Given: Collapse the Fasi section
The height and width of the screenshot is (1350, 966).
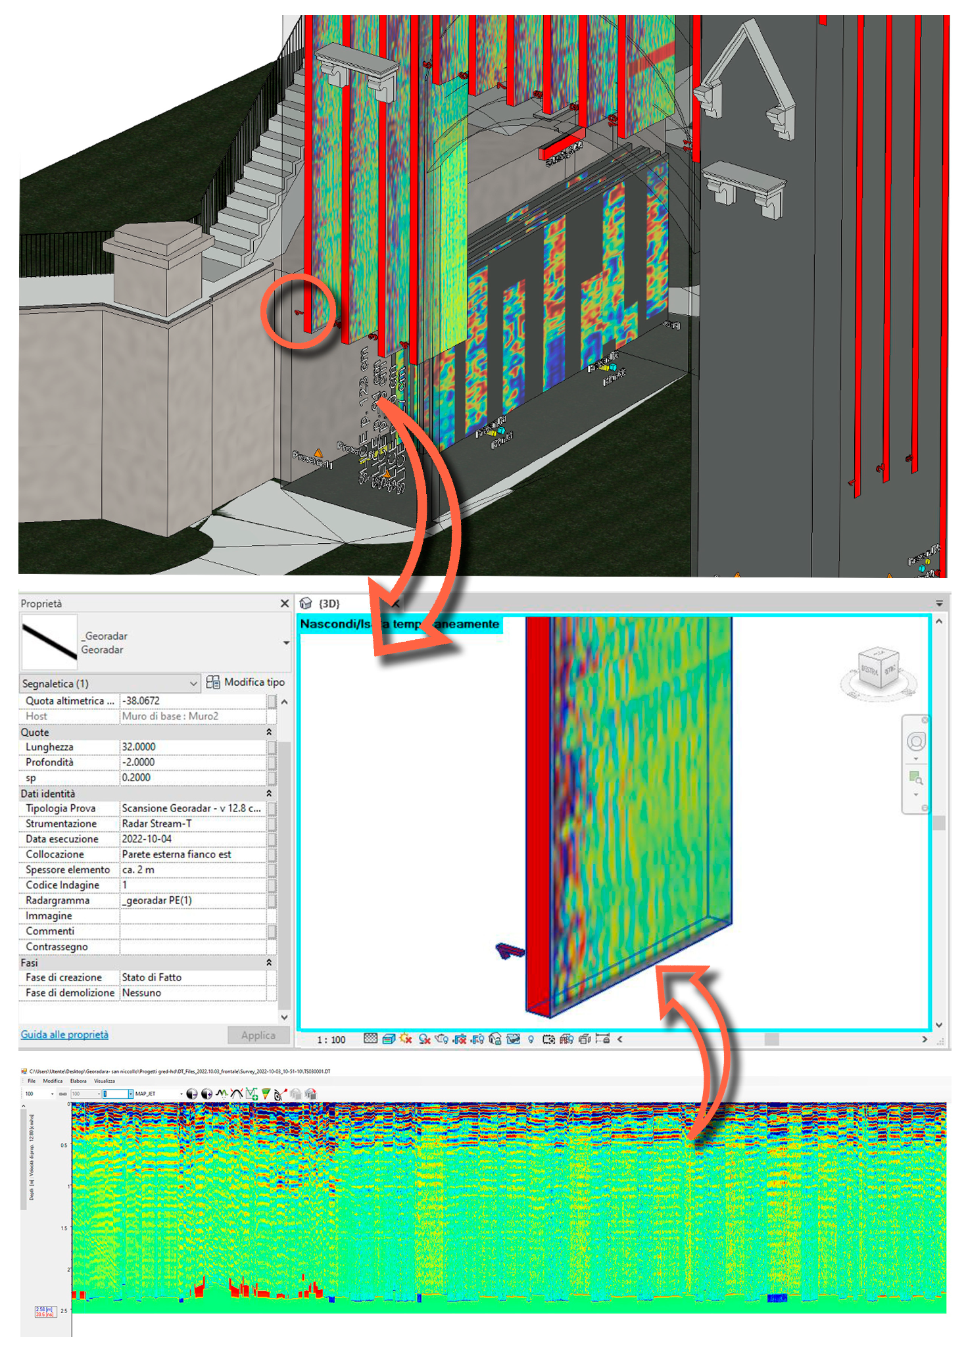Looking at the screenshot, I should [x=269, y=963].
